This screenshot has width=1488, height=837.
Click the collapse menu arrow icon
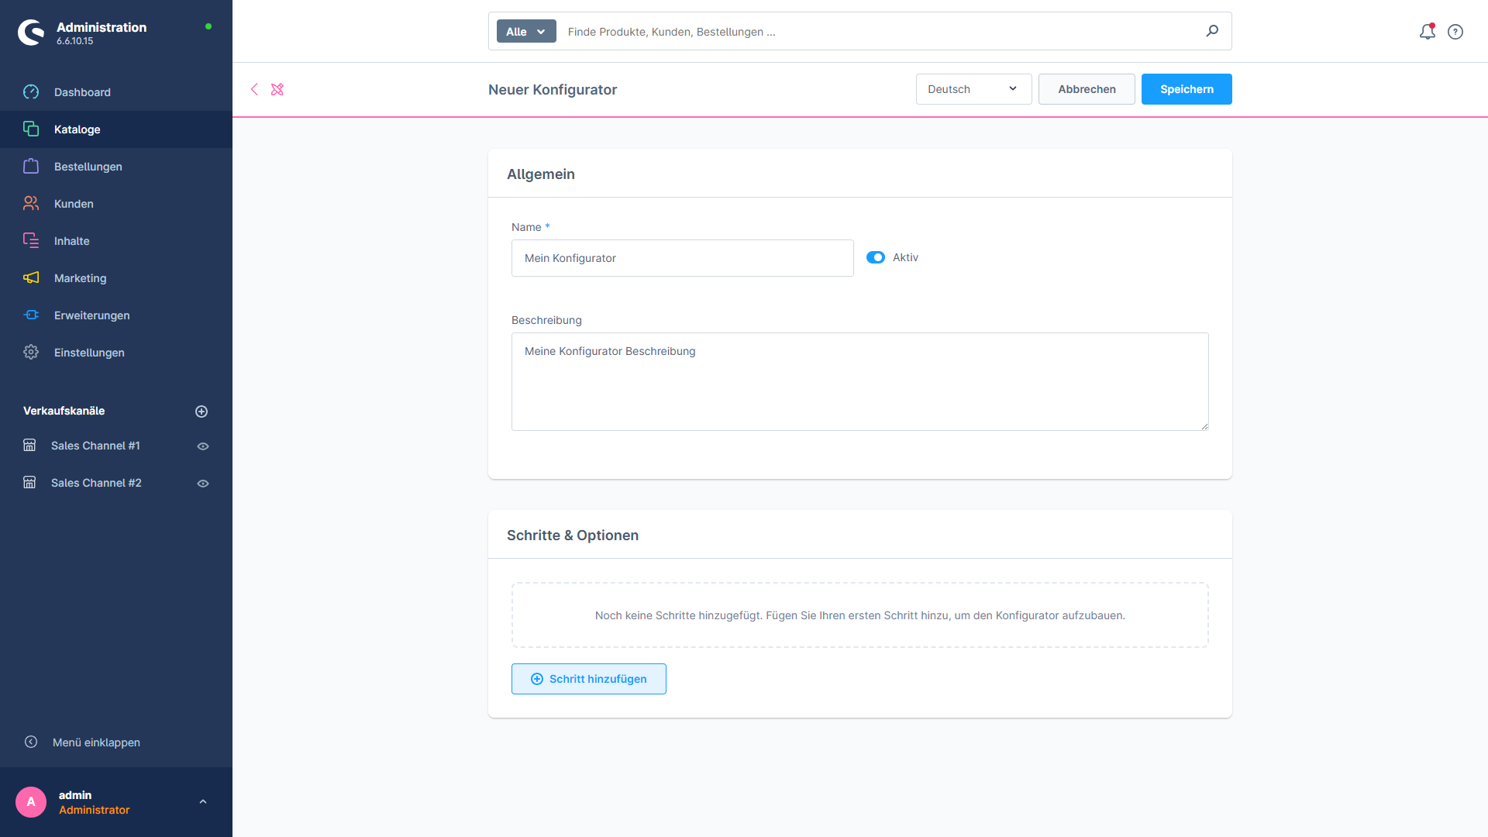coord(31,742)
